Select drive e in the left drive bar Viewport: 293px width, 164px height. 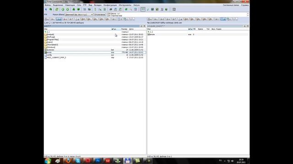65,19
